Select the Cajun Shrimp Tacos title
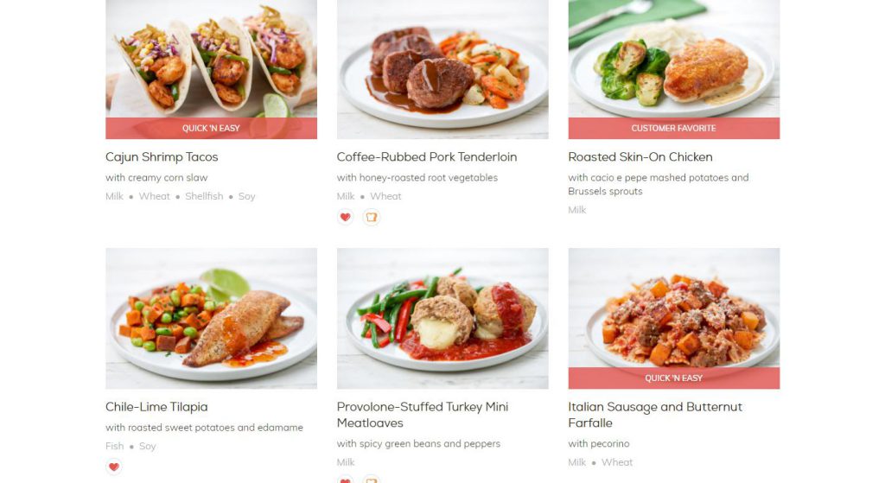Screen dimensions: 885x483 (162, 157)
